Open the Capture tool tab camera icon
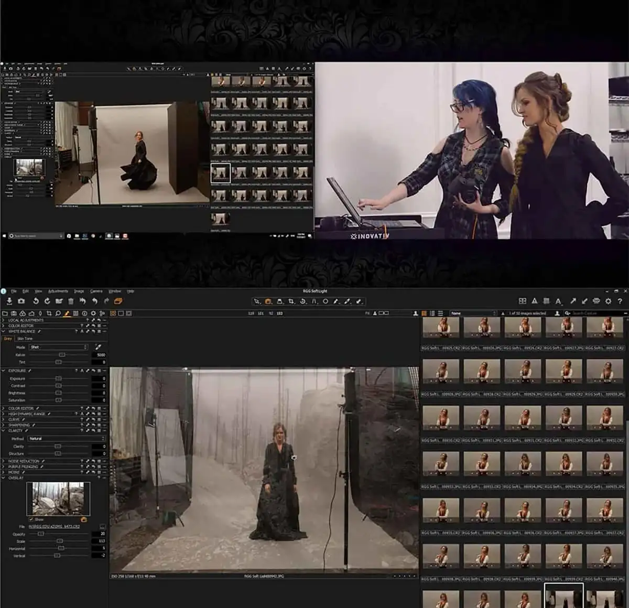629x608 pixels. click(x=13, y=313)
